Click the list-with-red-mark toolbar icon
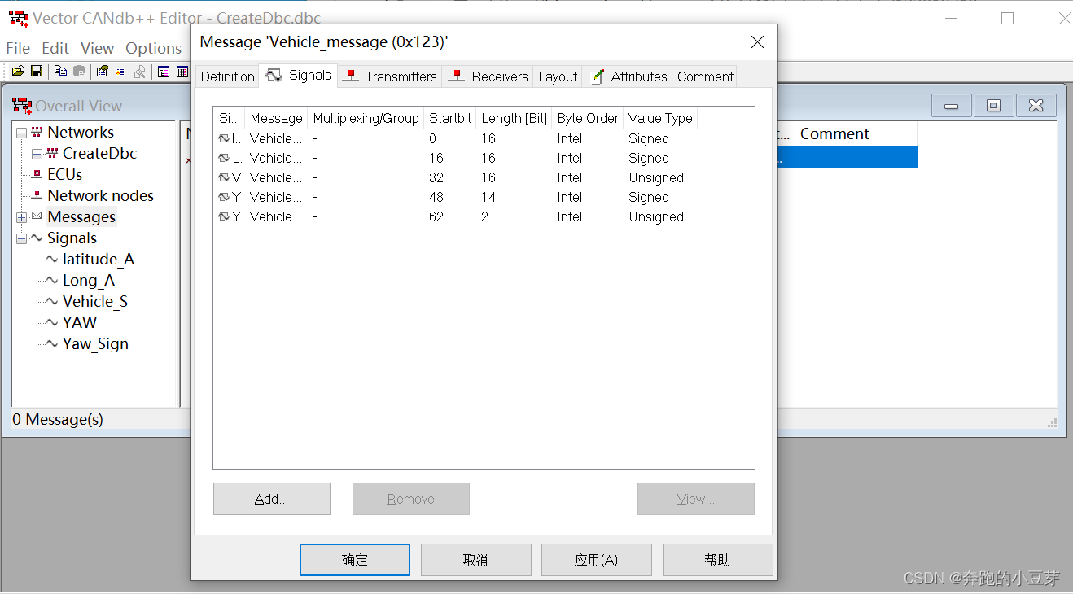The height and width of the screenshot is (594, 1073). (120, 72)
